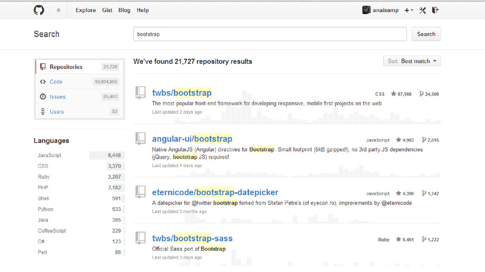Screen dimensions: 485x272
Task: Open the twbs/bootstrap-sass repository link
Action: pos(192,238)
